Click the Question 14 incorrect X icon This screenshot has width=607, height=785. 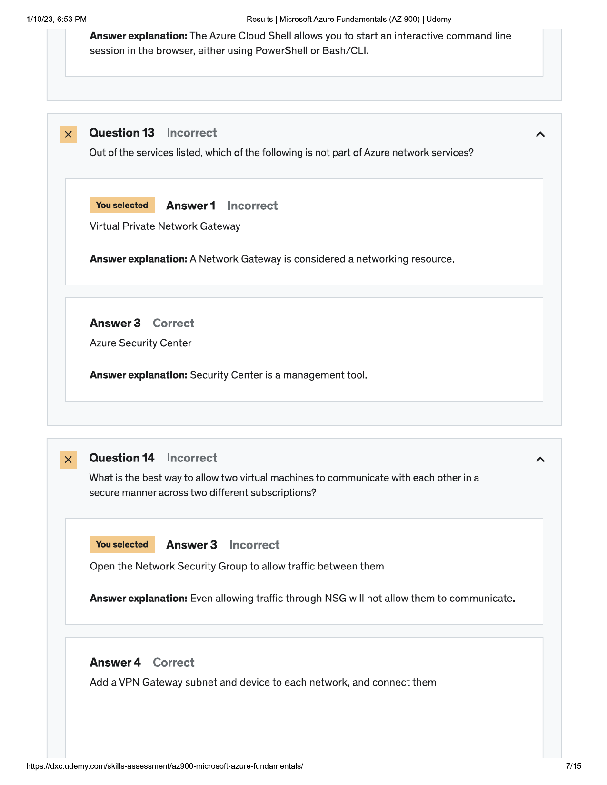coord(68,460)
